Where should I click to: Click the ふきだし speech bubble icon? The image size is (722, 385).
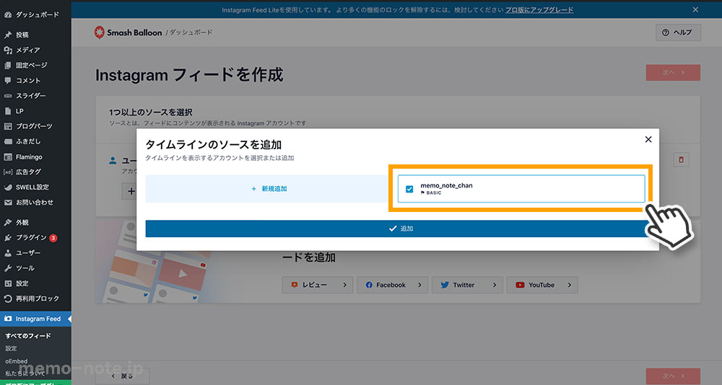tap(8, 141)
